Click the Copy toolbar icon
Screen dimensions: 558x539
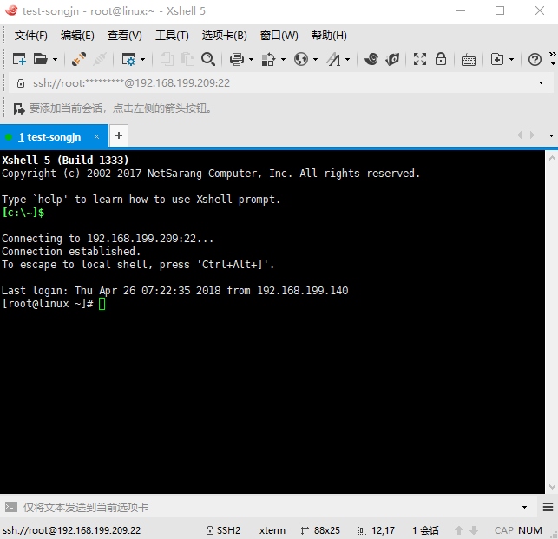(167, 59)
